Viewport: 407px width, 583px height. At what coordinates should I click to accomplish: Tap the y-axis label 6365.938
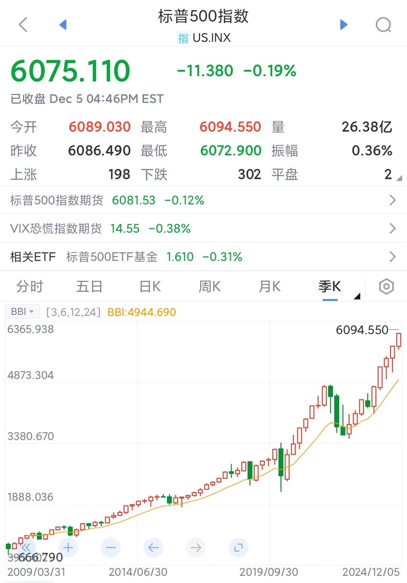pyautogui.click(x=31, y=329)
